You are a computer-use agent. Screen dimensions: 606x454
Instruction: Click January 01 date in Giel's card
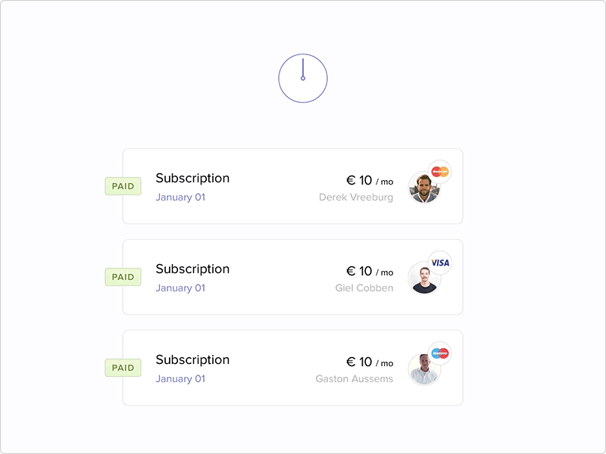[180, 288]
